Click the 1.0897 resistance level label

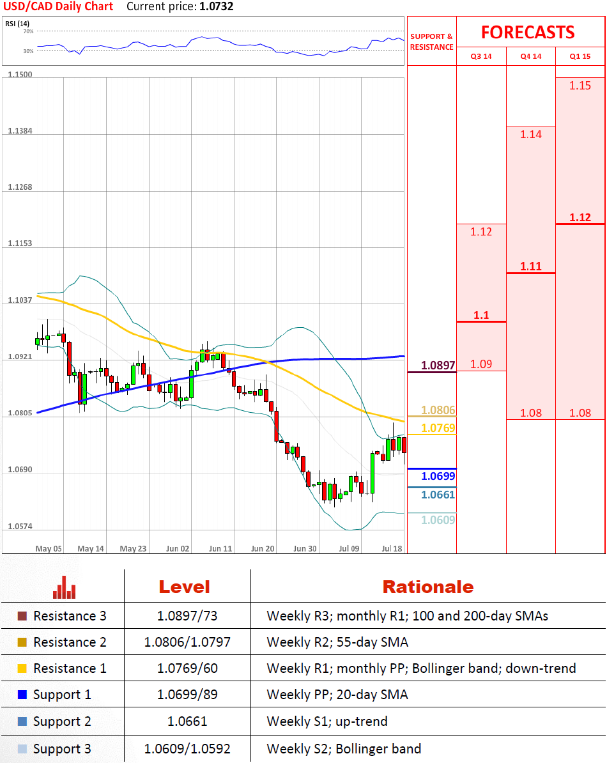[438, 366]
